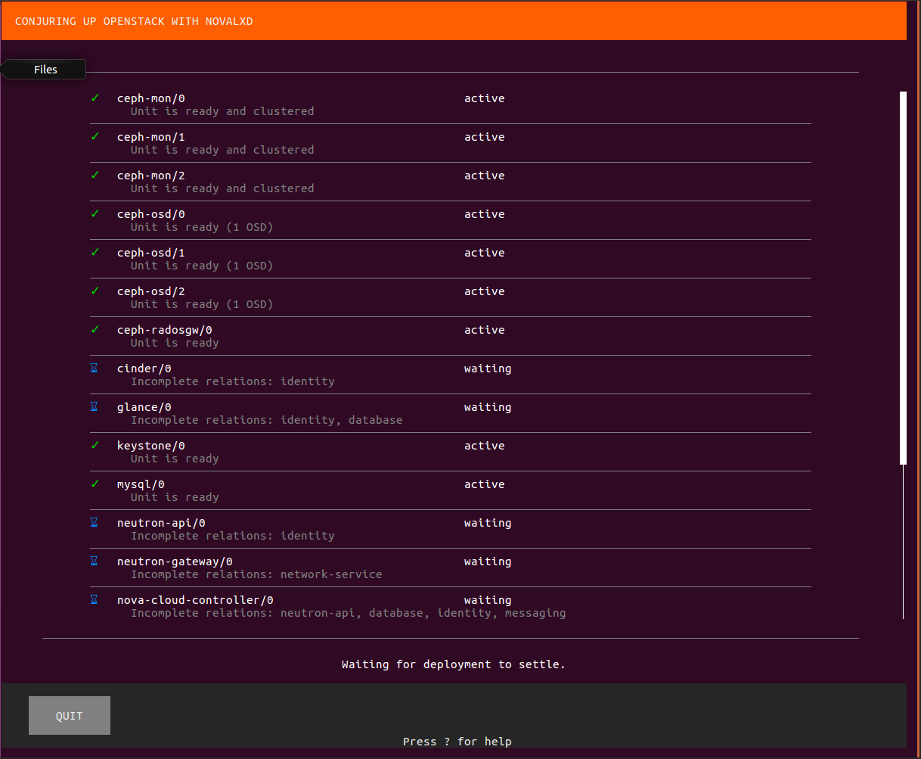Select the neutron-gateway/0 unit name
Screen dimensions: 921x759
[x=175, y=561]
